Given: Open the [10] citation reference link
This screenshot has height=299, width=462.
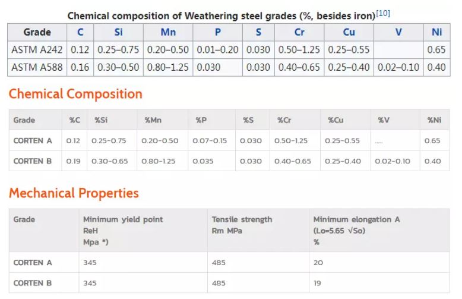Looking at the screenshot, I should [x=383, y=13].
